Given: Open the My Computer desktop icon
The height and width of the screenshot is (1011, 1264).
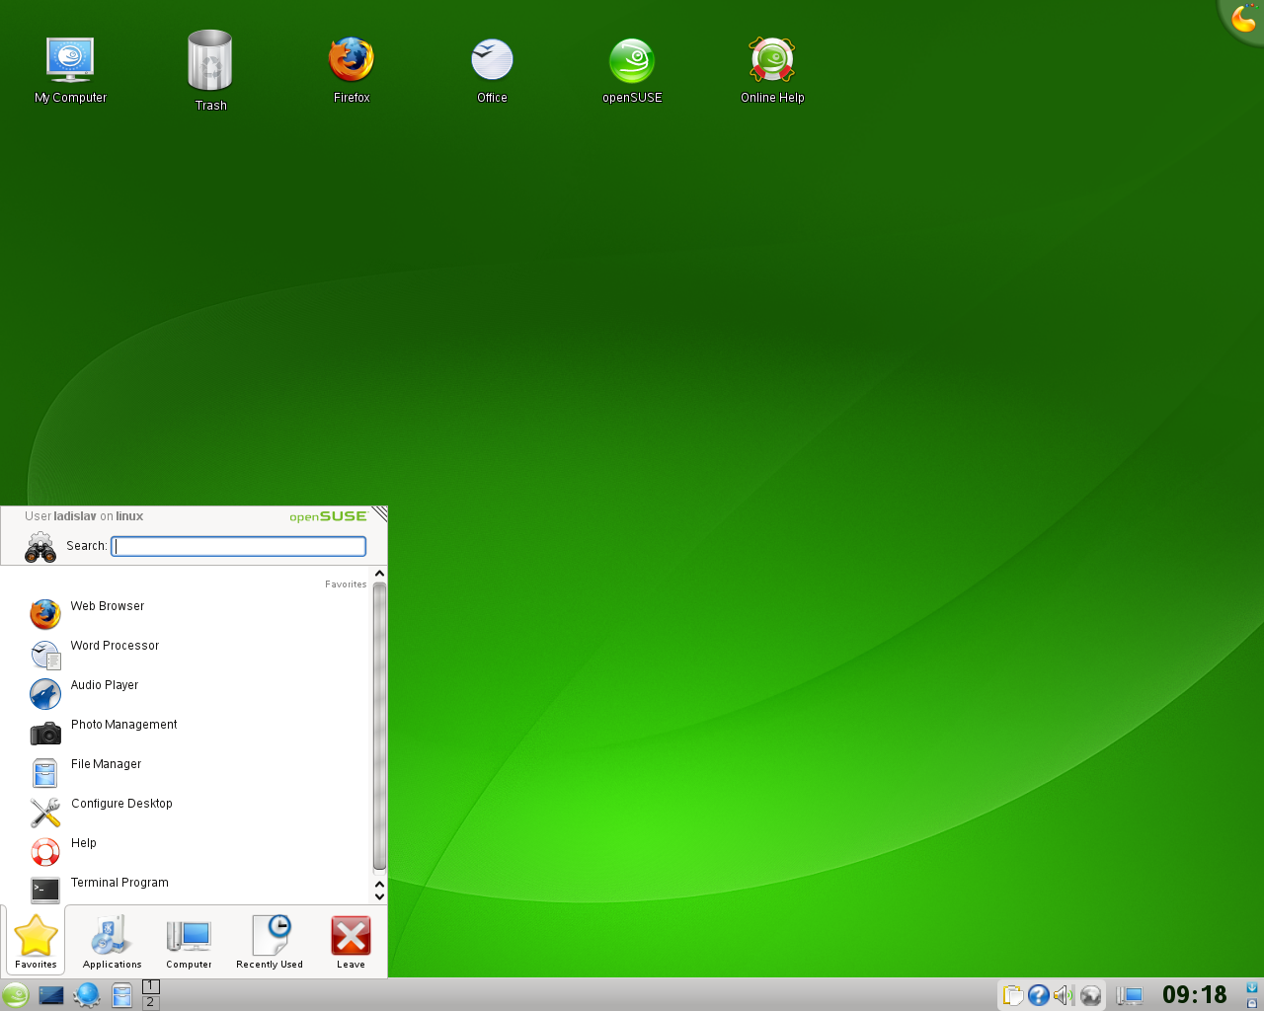Looking at the screenshot, I should [x=70, y=69].
